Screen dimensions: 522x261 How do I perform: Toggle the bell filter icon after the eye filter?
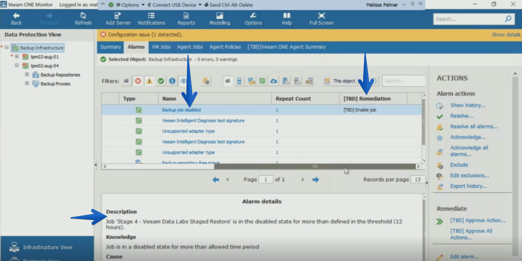(x=206, y=81)
